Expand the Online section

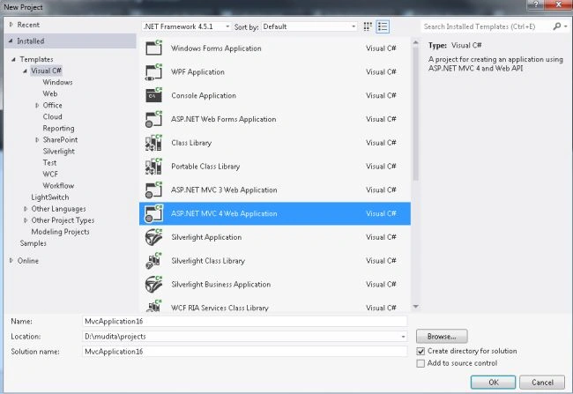11,261
